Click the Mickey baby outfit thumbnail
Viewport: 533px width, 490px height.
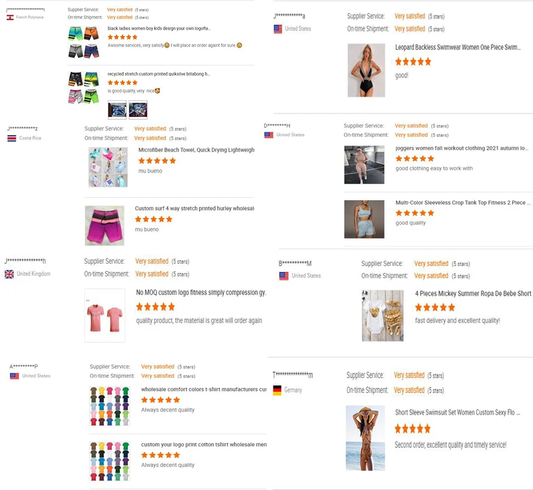[383, 316]
